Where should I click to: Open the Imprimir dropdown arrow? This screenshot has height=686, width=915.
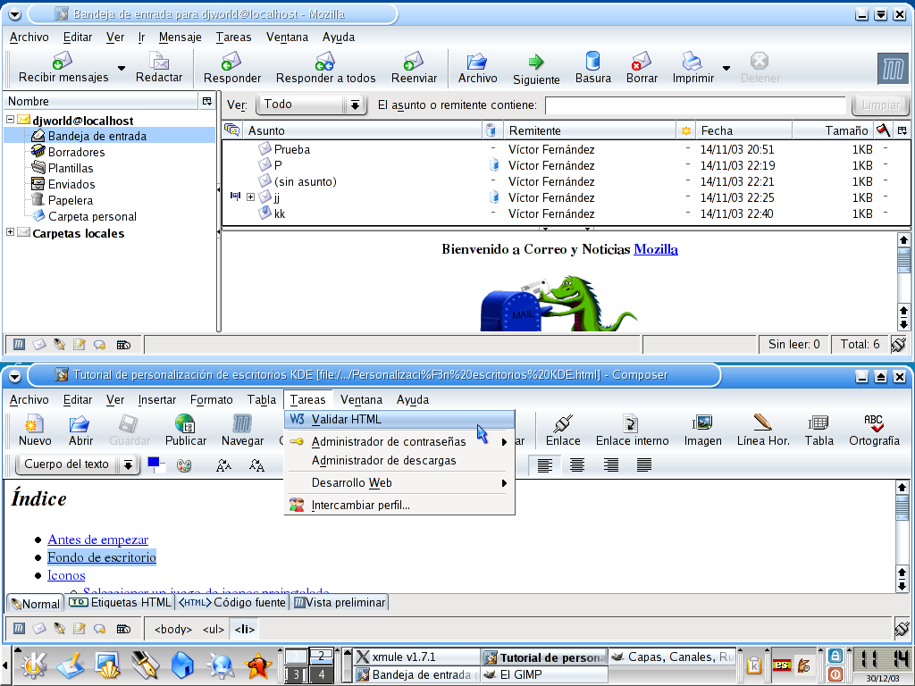726,68
